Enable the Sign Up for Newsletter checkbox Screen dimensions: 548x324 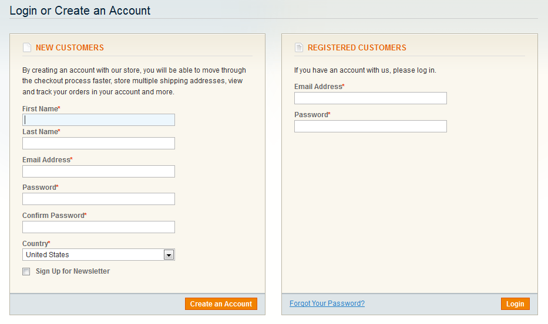[x=26, y=271]
